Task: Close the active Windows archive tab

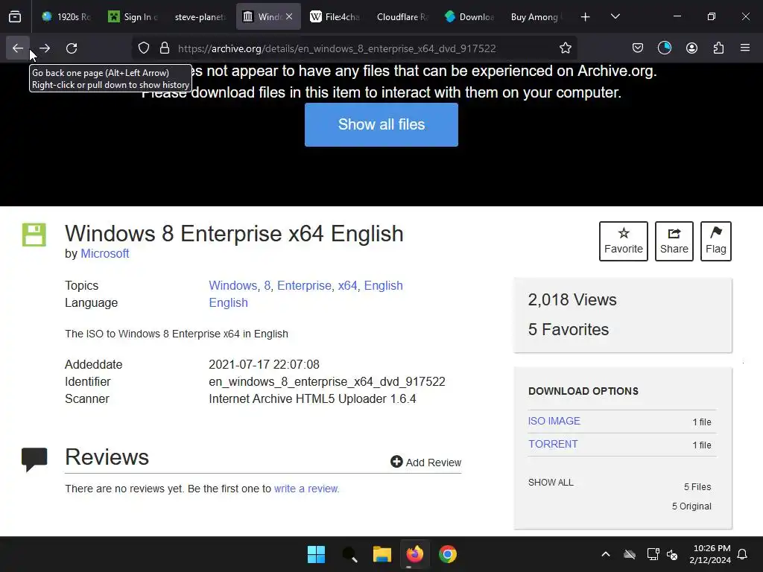Action: point(289,16)
